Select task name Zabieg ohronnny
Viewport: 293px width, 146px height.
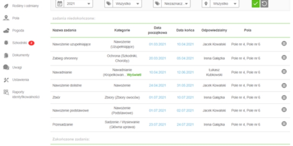[65, 58]
